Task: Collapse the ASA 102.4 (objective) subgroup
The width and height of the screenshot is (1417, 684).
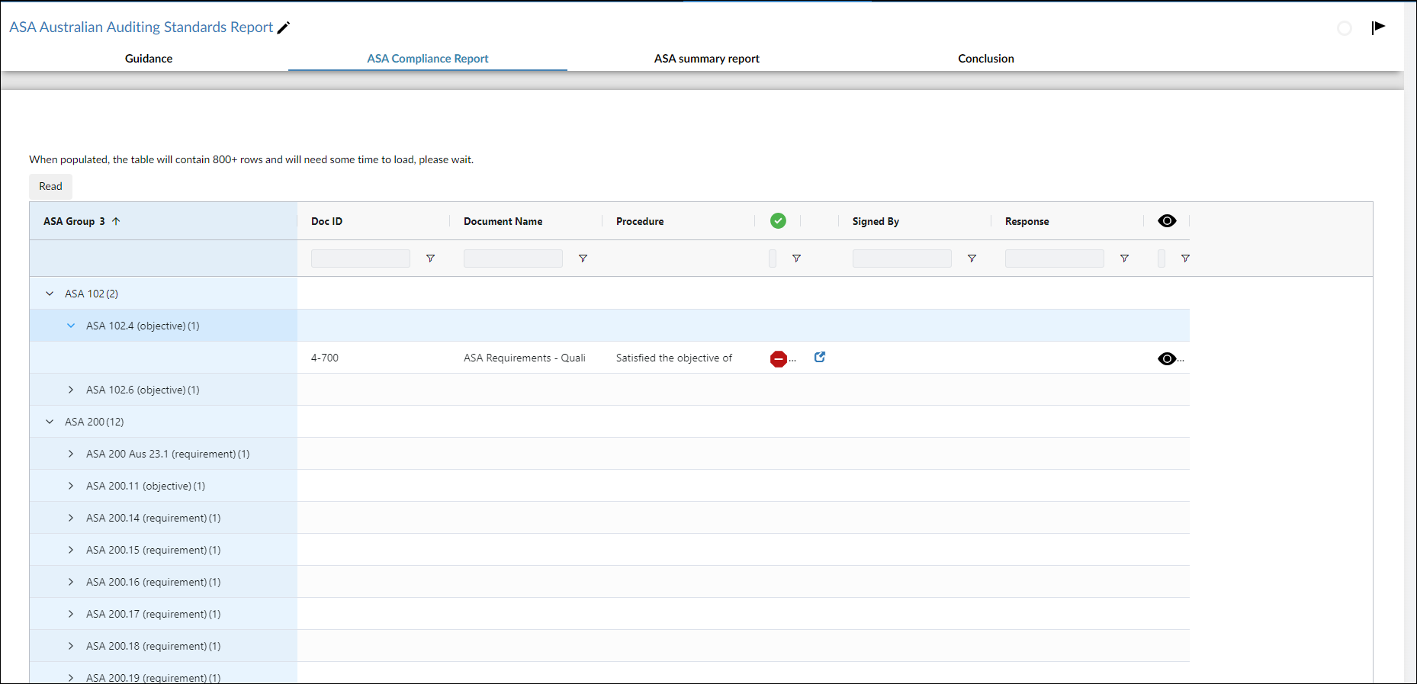Action: 71,326
